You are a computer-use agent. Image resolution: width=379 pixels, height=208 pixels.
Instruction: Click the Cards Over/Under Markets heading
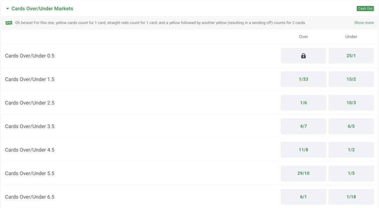[42, 8]
